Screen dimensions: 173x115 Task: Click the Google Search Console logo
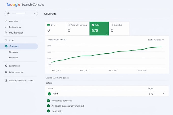coord(25,4)
